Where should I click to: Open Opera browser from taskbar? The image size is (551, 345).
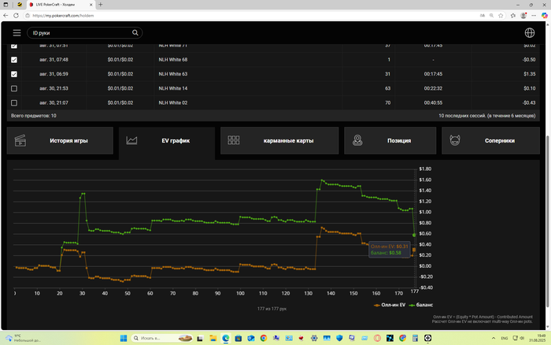click(x=377, y=339)
